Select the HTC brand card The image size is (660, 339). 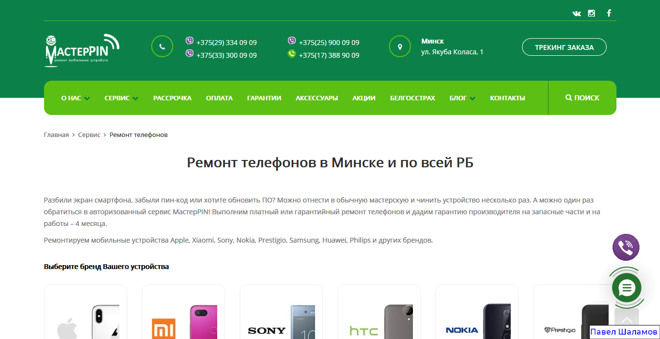[379, 312]
